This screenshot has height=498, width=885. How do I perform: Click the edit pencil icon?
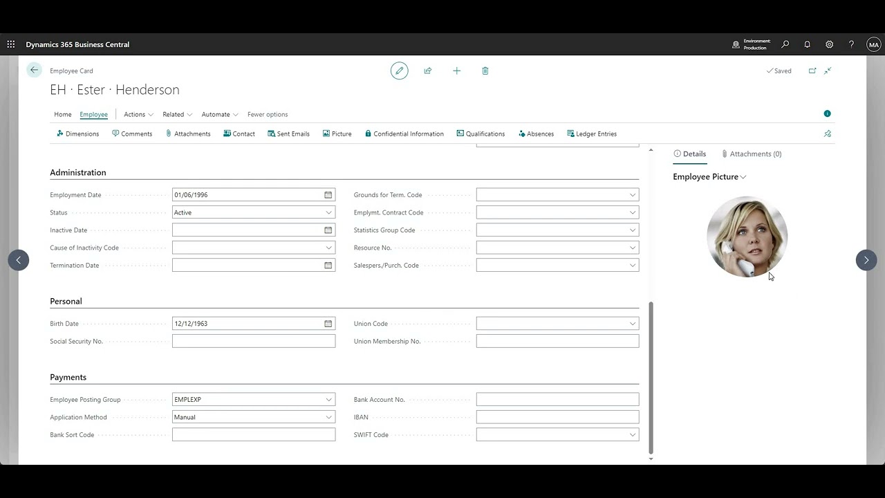[399, 71]
